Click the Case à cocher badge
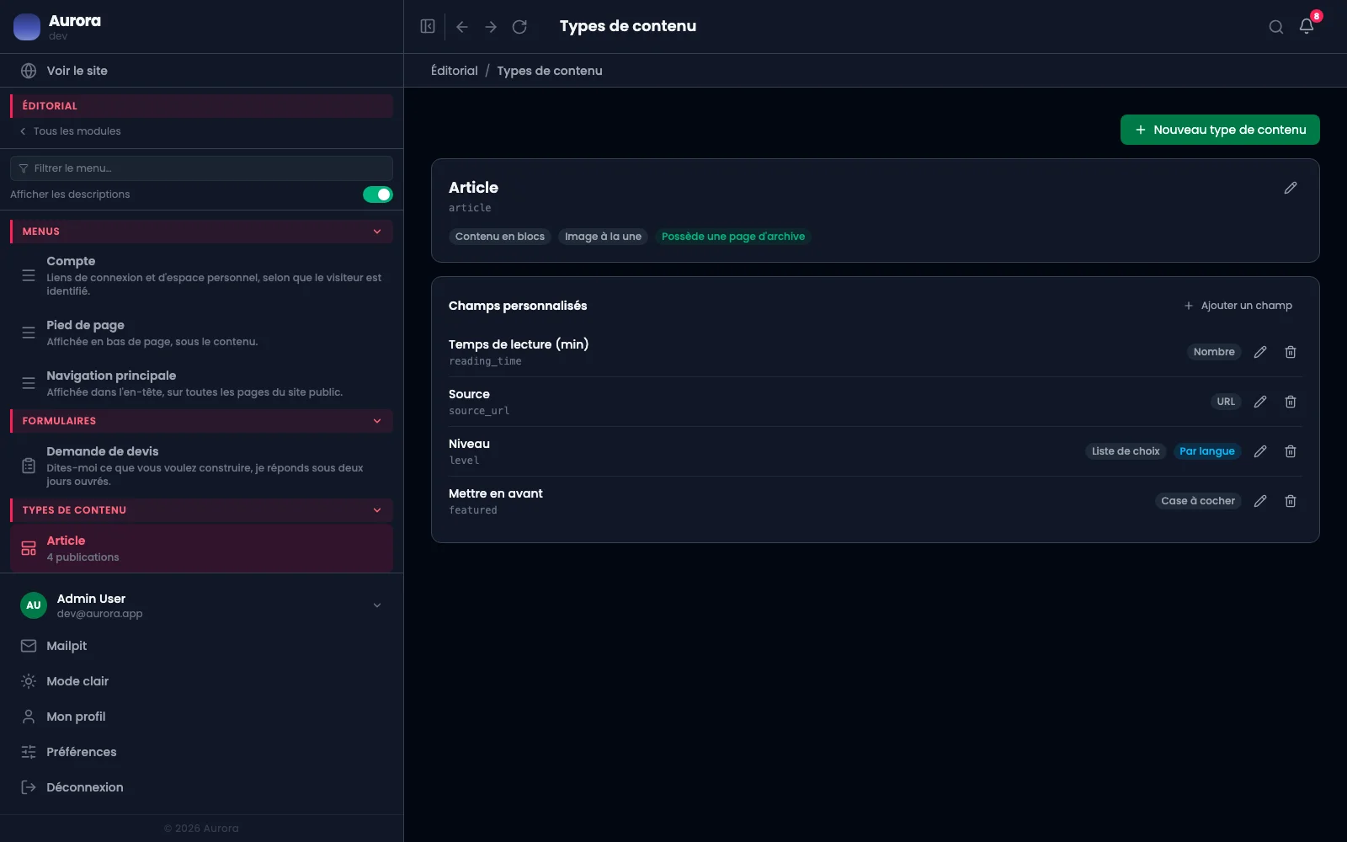 1198,501
